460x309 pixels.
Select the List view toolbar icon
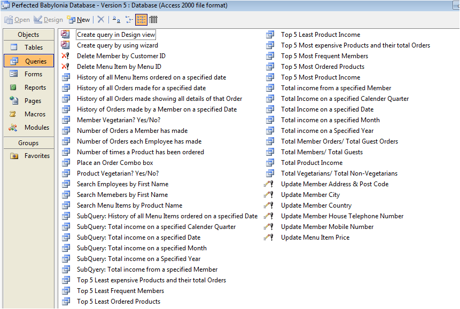point(141,20)
